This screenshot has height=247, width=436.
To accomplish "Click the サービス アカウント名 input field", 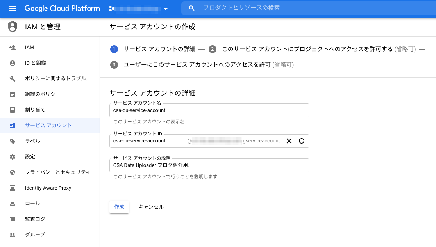I will click(209, 110).
